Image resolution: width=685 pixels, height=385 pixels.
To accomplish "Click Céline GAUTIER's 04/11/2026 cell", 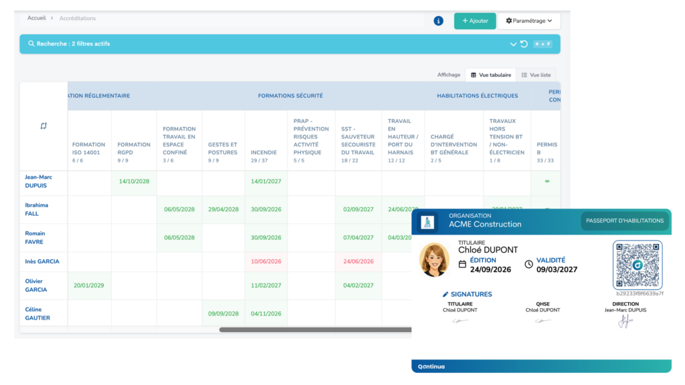I will (x=266, y=314).
